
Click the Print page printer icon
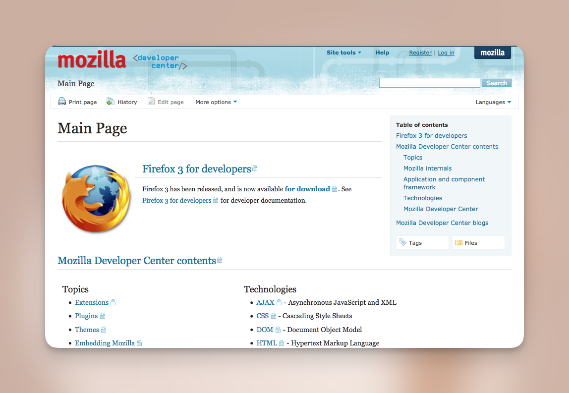[62, 102]
